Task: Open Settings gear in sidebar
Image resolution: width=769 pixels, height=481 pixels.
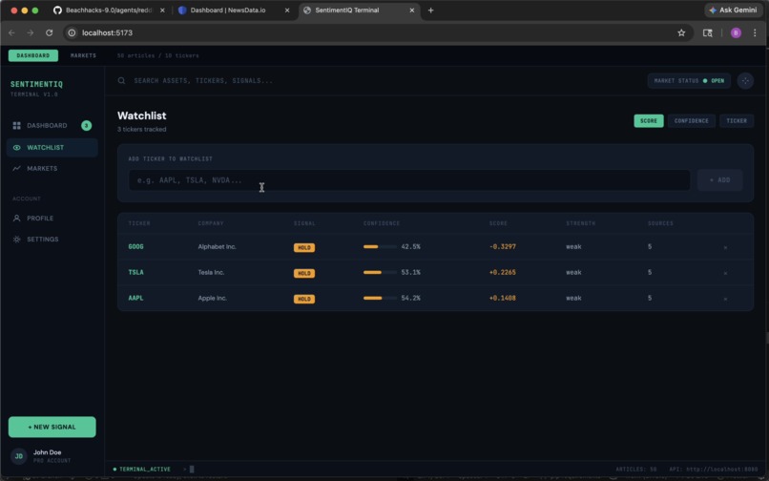Action: 16,239
